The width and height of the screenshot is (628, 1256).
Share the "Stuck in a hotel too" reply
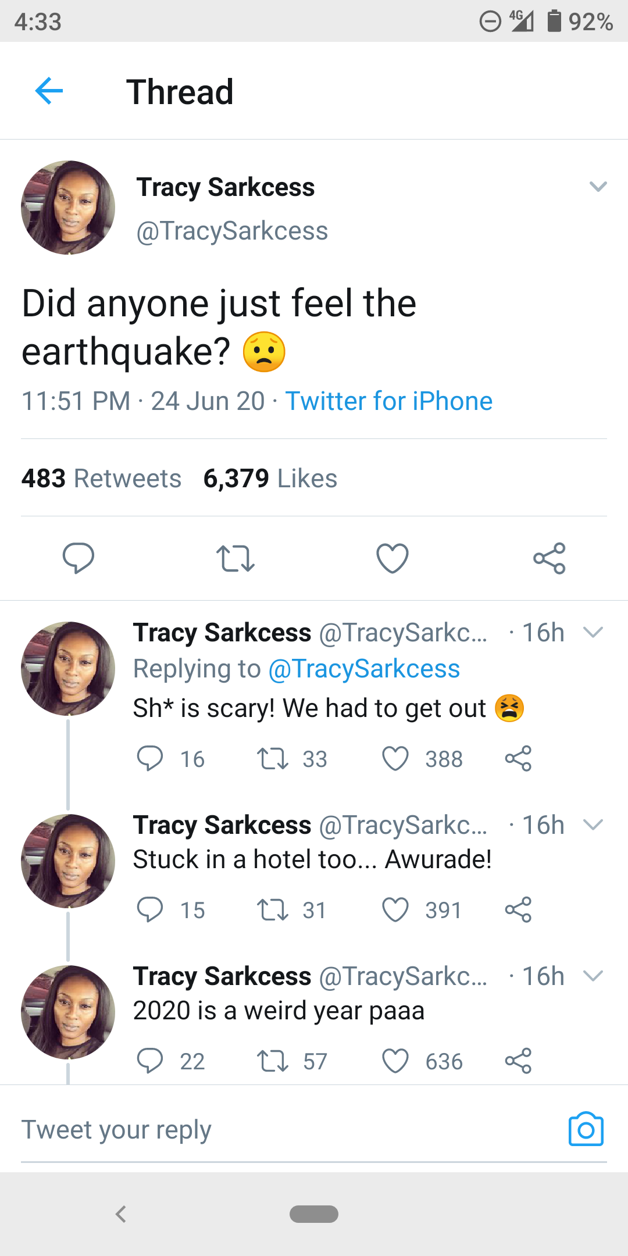coord(518,910)
